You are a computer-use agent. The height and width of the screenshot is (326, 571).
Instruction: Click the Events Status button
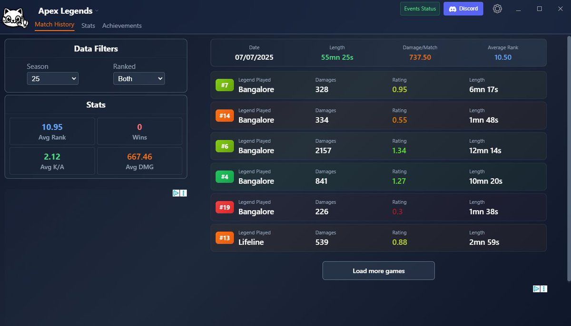420,9
